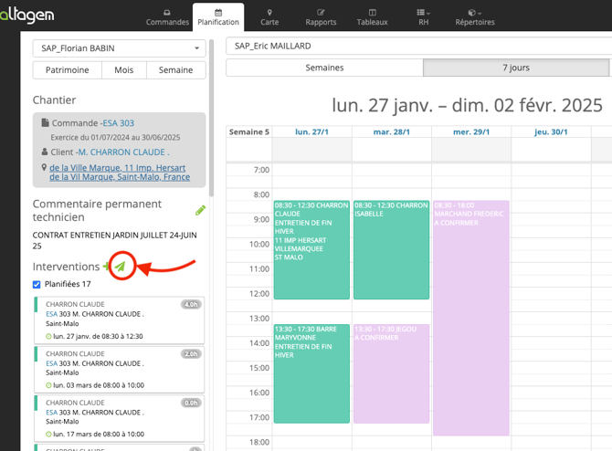The image size is (612, 451).
Task: Open the Répertoires dropdown menu
Action: [x=475, y=16]
